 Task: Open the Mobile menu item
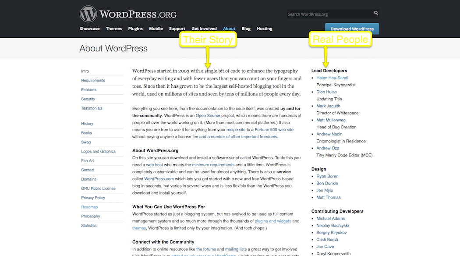[x=156, y=29]
